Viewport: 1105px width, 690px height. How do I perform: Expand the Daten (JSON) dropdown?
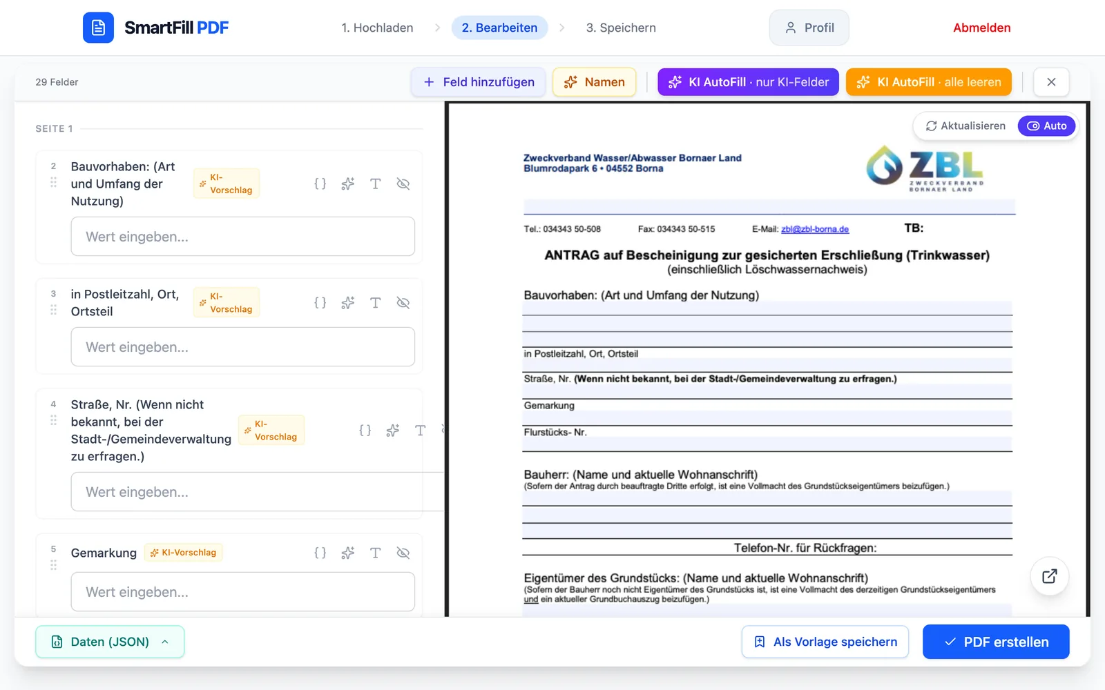(x=110, y=642)
